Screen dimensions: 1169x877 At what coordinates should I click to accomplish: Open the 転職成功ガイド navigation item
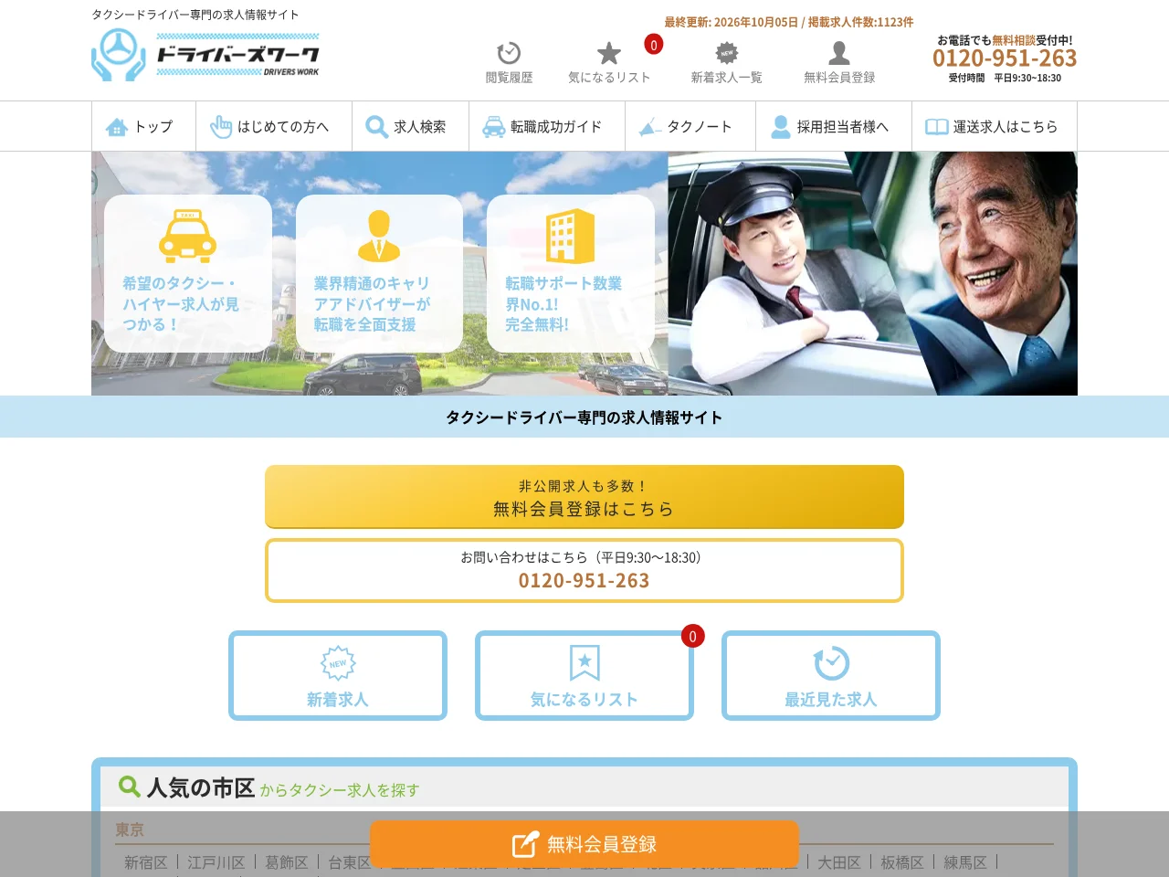[547, 126]
